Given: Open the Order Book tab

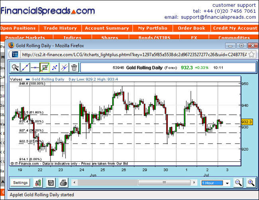Looking at the screenshot, I should (192, 28).
